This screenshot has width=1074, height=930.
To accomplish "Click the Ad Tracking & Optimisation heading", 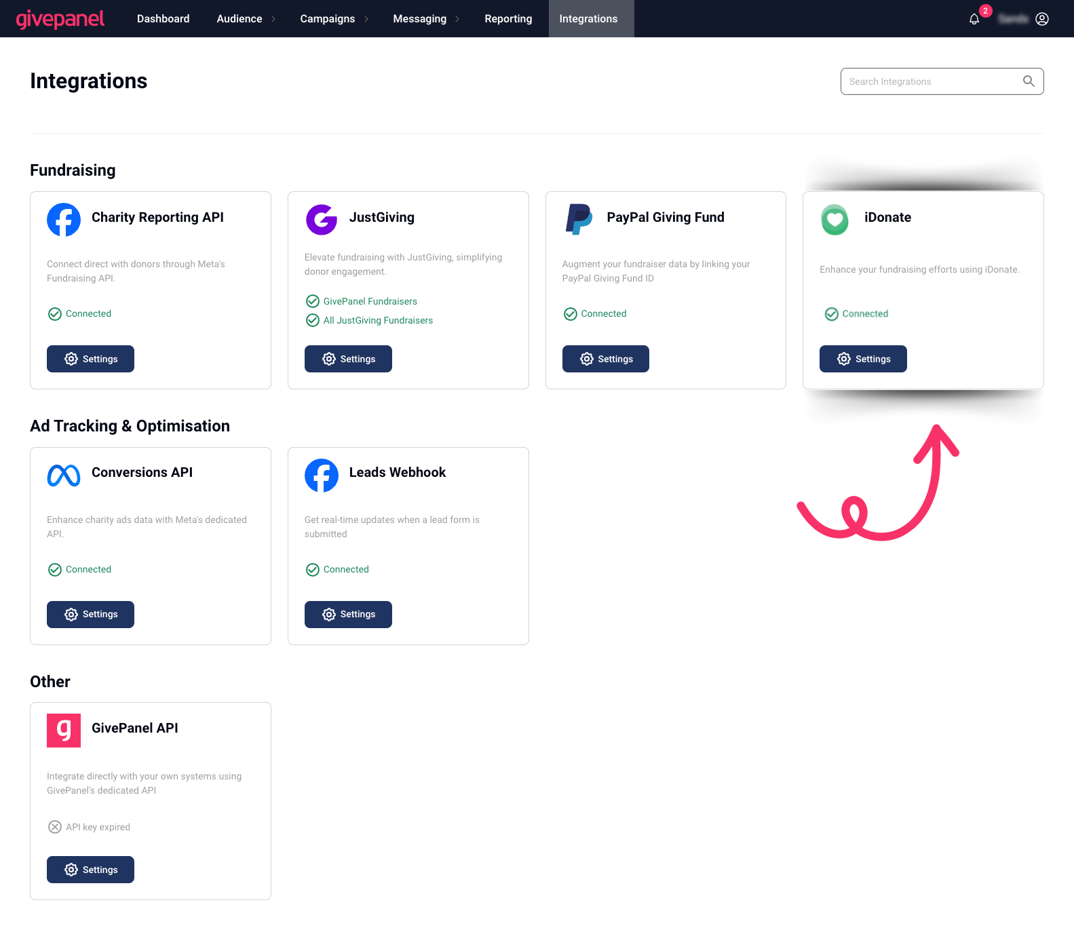I will tap(130, 426).
